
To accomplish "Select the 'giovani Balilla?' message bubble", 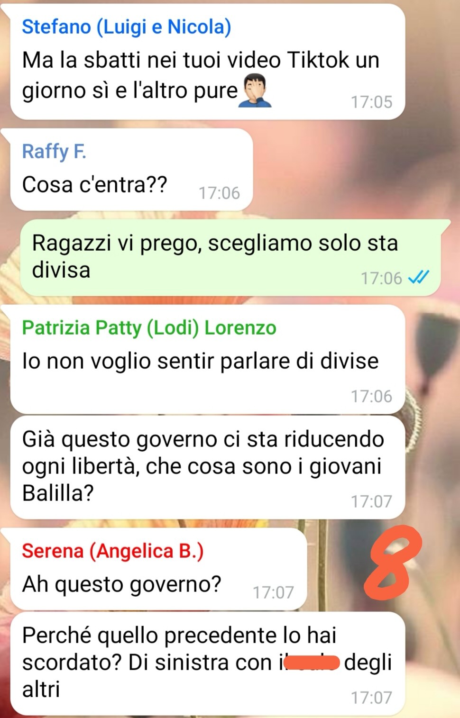I will click(x=208, y=467).
